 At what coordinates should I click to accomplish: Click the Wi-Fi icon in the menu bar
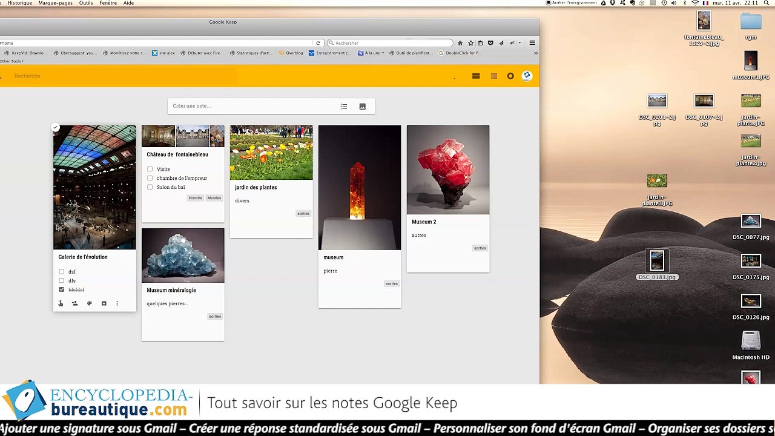(695, 3)
